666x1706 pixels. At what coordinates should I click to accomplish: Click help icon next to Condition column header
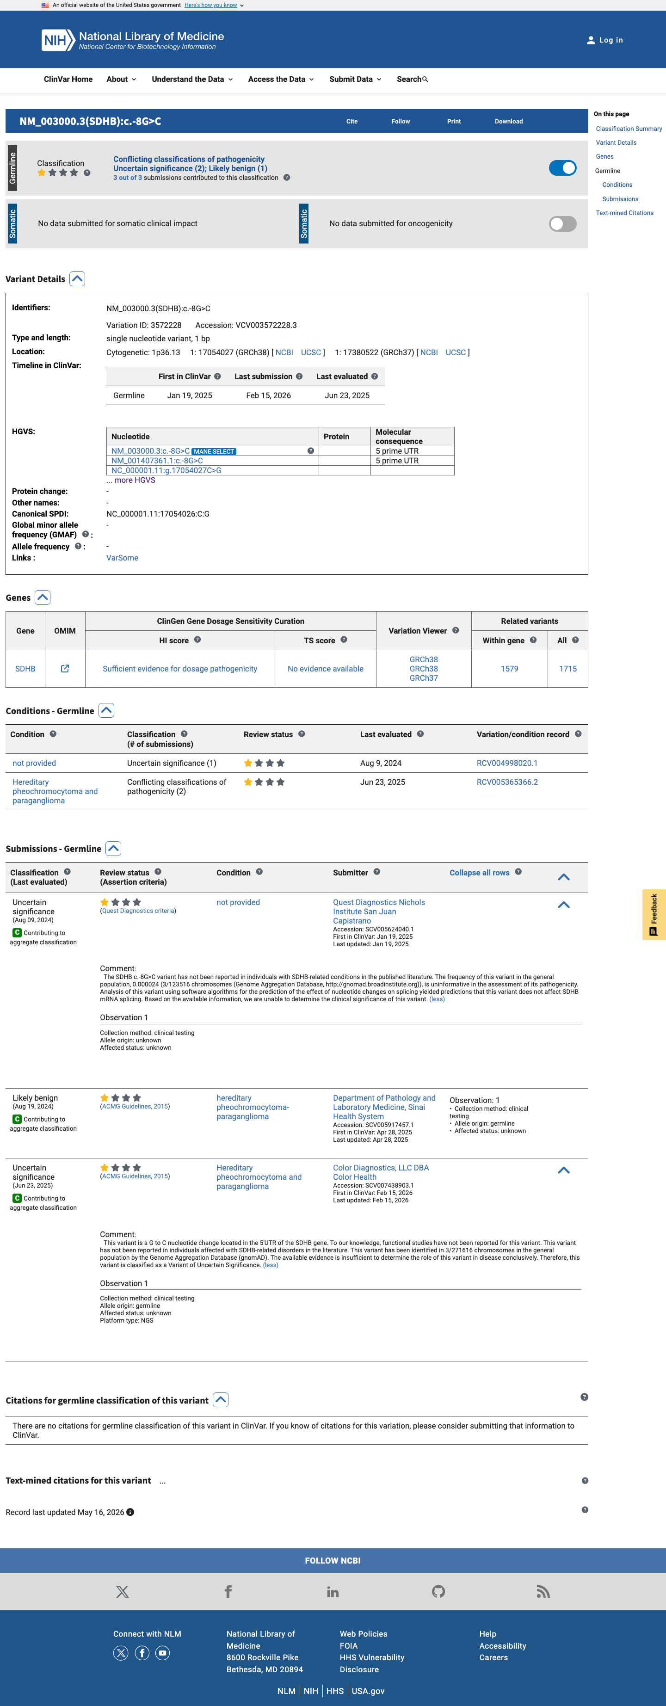coord(53,734)
